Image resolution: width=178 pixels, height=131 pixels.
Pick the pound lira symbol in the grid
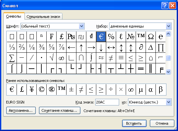62,37
